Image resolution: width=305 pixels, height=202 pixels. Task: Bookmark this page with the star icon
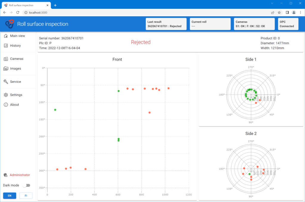(x=279, y=12)
